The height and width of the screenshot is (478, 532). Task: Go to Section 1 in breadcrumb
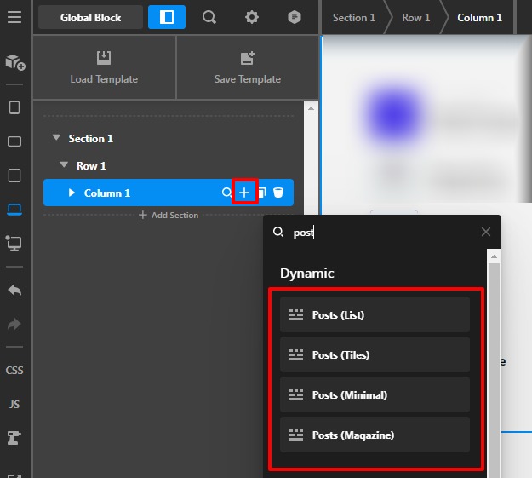click(353, 17)
